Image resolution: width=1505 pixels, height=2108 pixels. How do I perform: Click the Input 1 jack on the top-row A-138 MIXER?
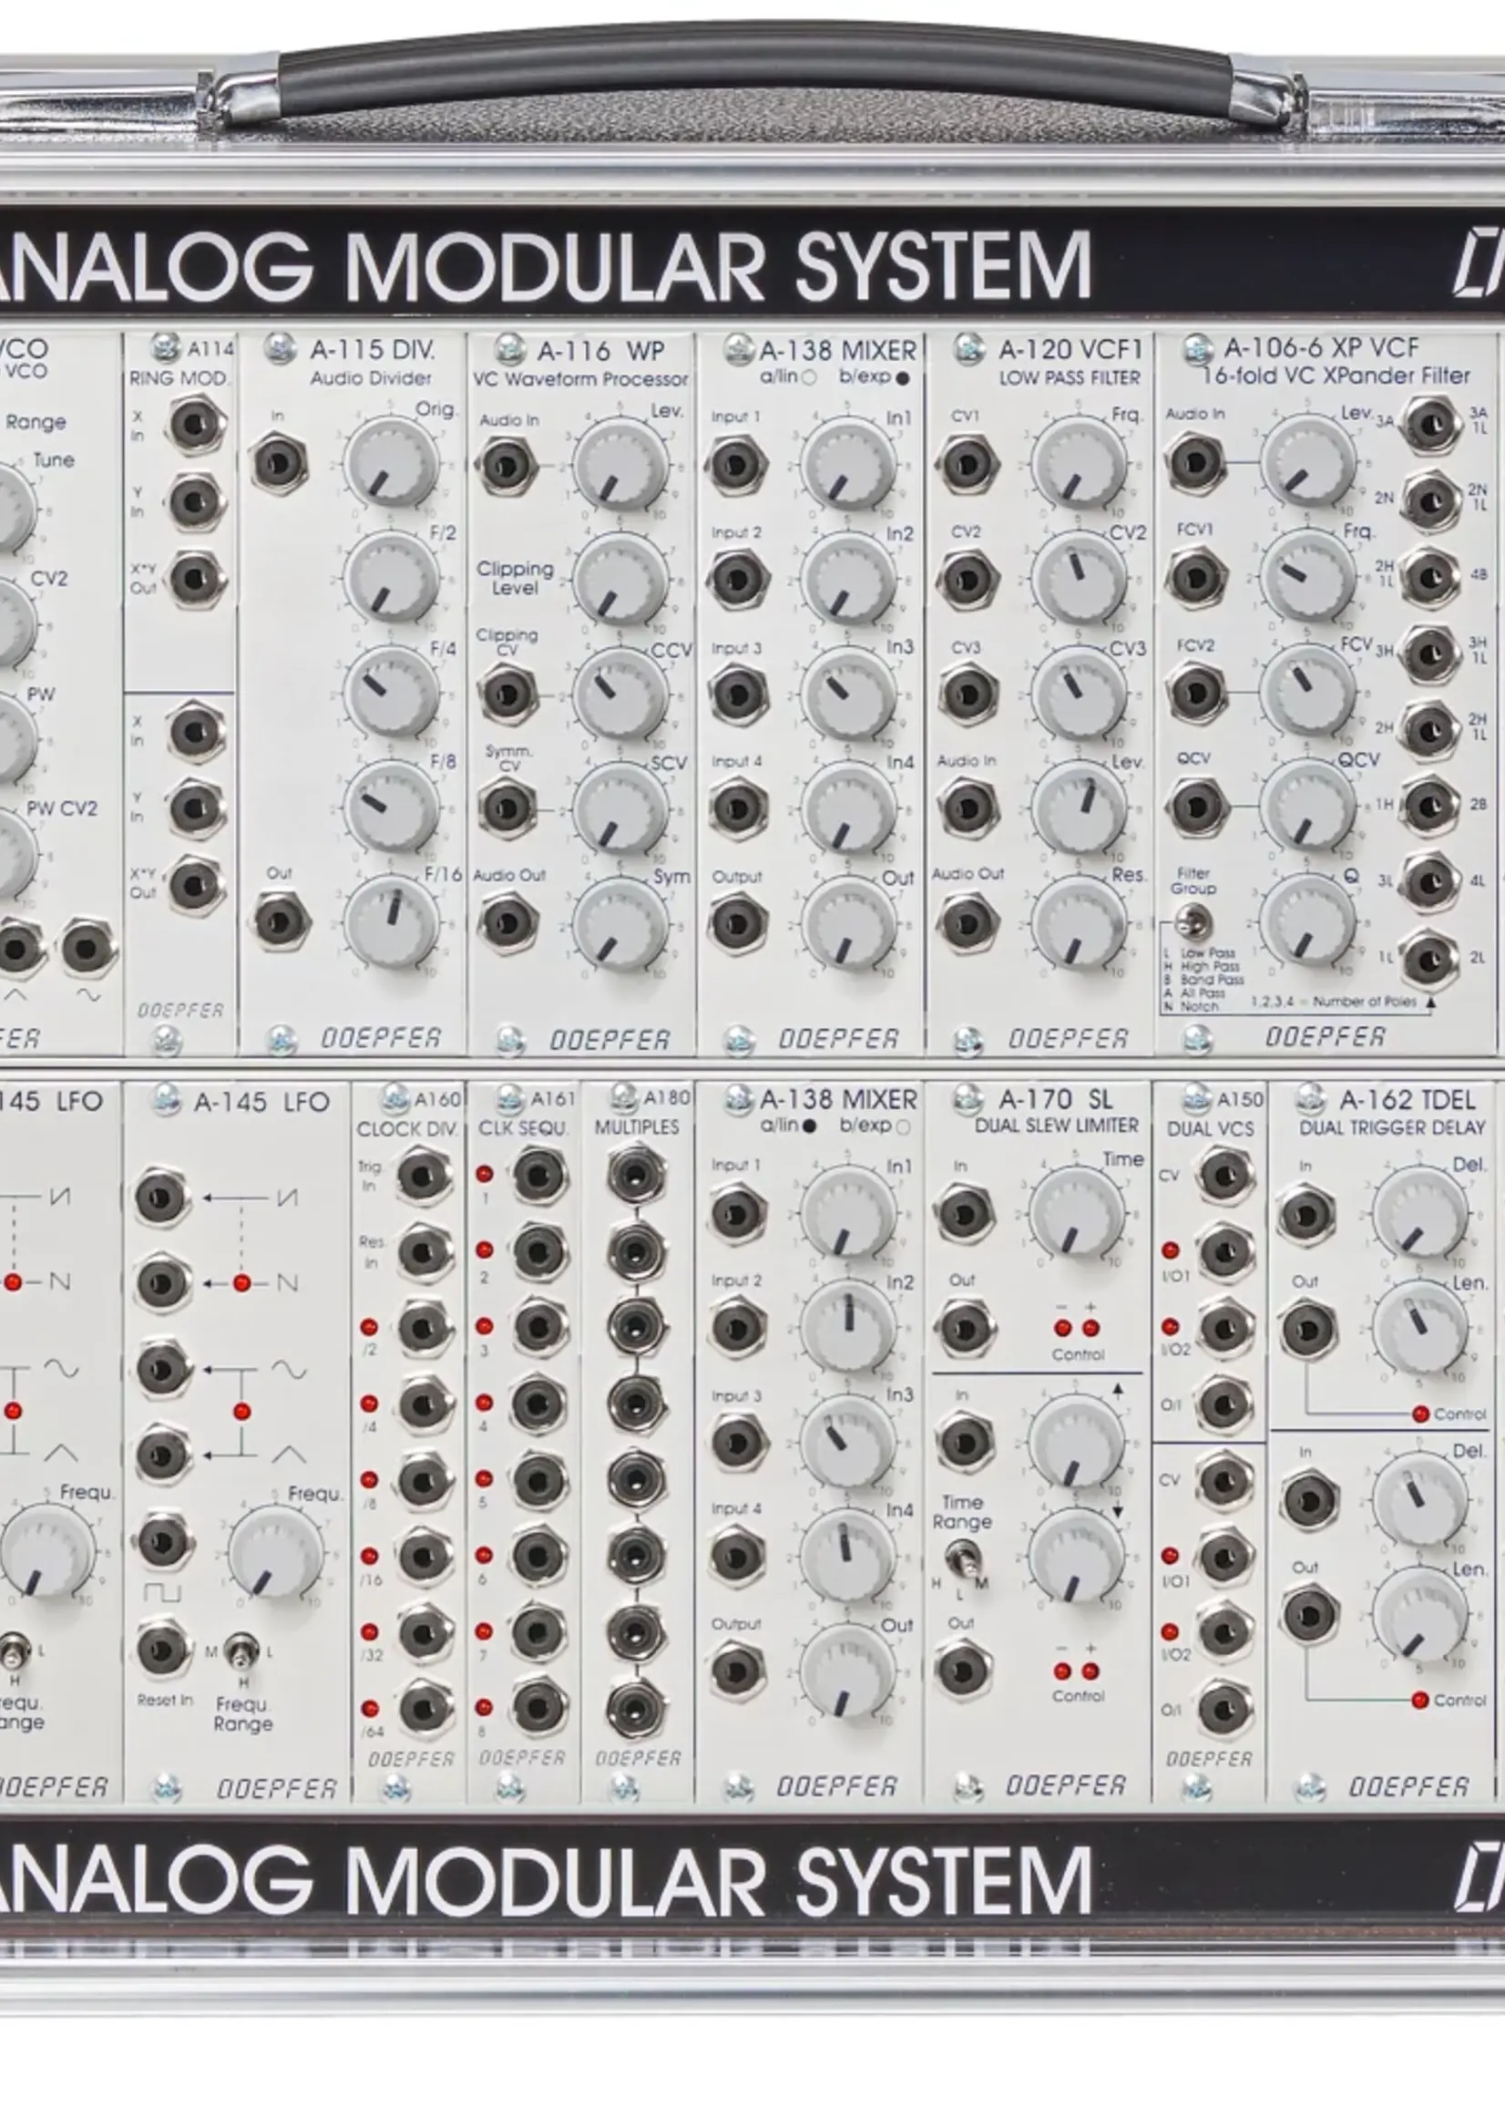(737, 464)
